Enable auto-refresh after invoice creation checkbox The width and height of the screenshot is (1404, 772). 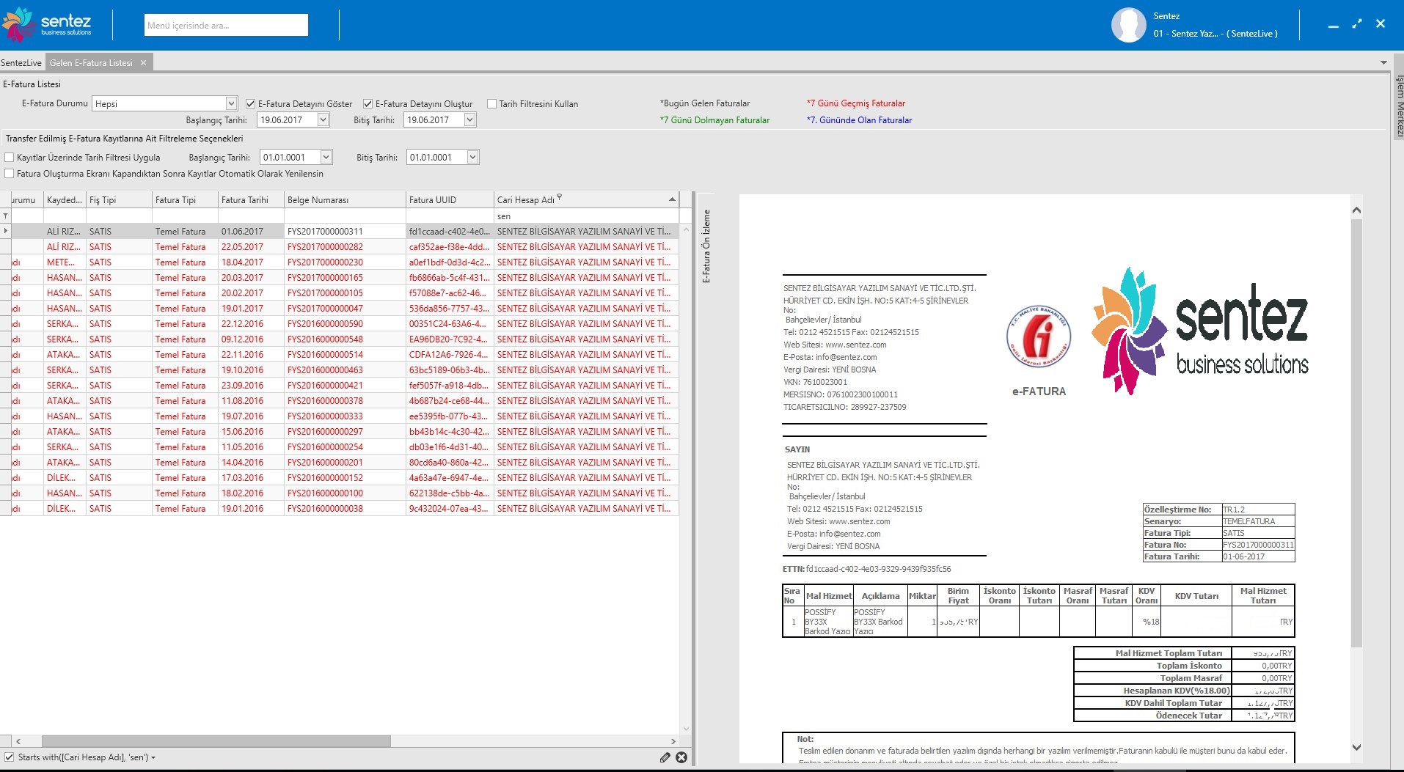pos(10,174)
